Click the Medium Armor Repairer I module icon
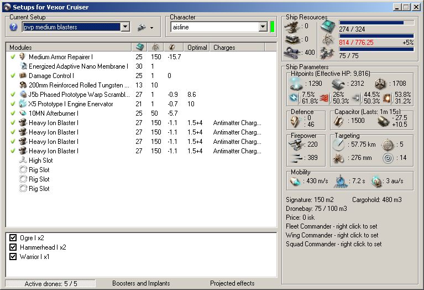The image size is (424, 290). click(x=23, y=57)
